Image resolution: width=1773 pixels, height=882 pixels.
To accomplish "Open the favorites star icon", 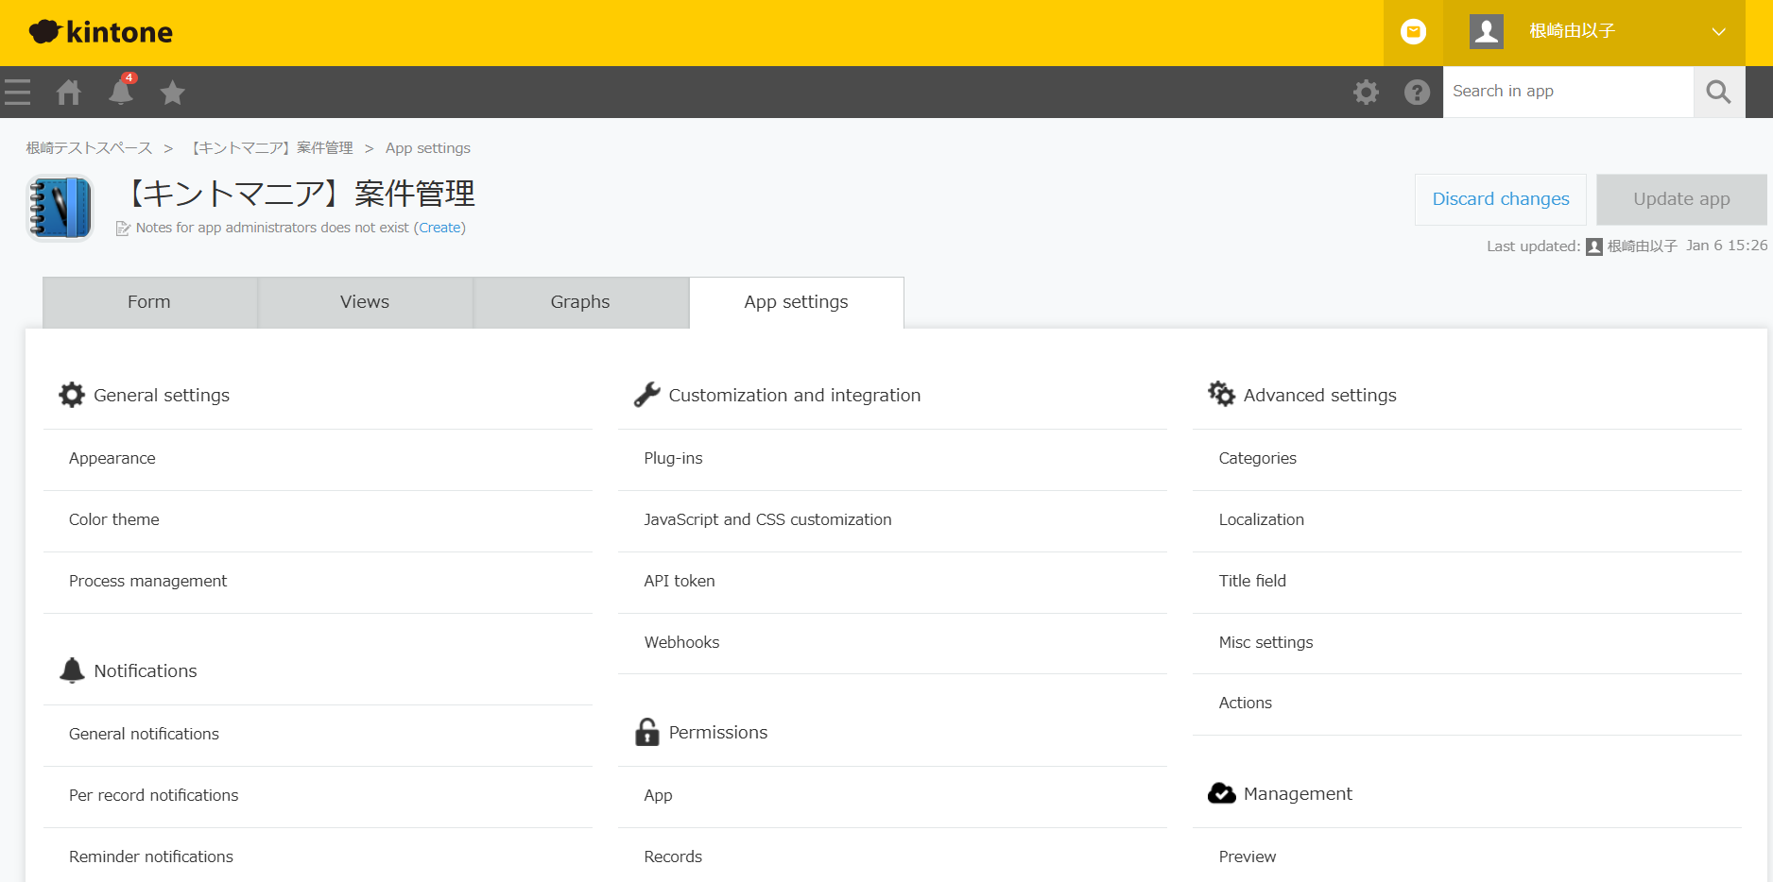I will [172, 93].
